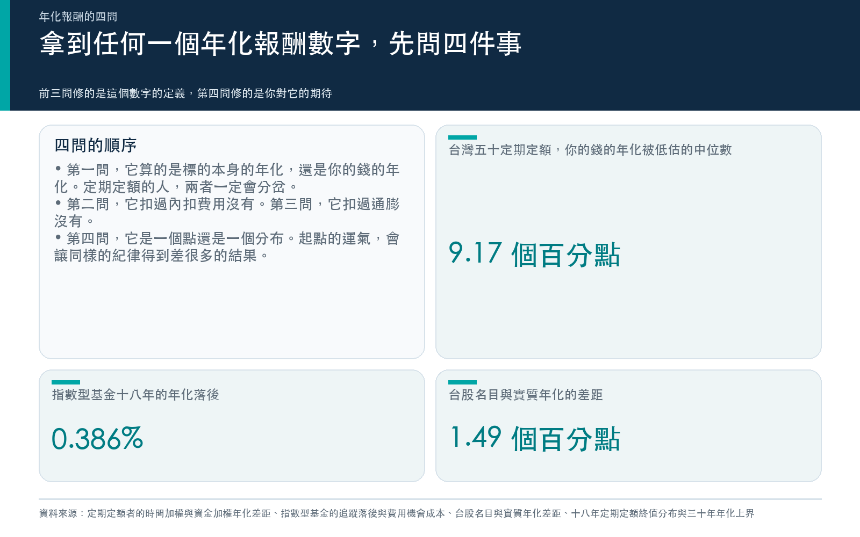
Task: Select the bullet starting with 第二問
Action: click(227, 213)
